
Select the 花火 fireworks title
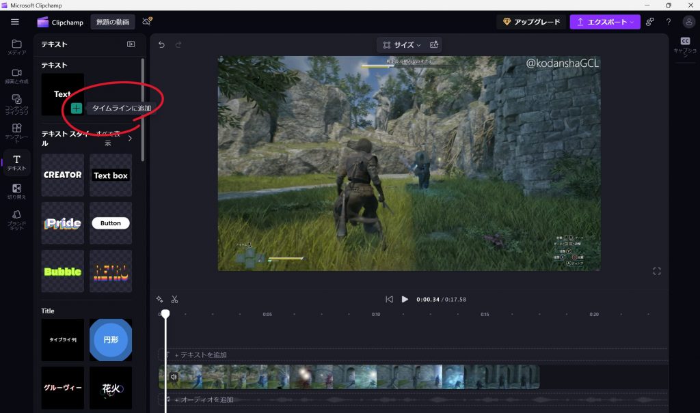[x=111, y=388]
